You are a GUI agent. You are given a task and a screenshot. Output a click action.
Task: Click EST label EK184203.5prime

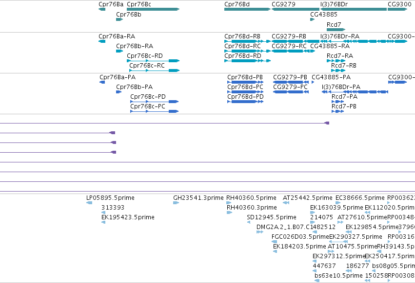coord(299,247)
